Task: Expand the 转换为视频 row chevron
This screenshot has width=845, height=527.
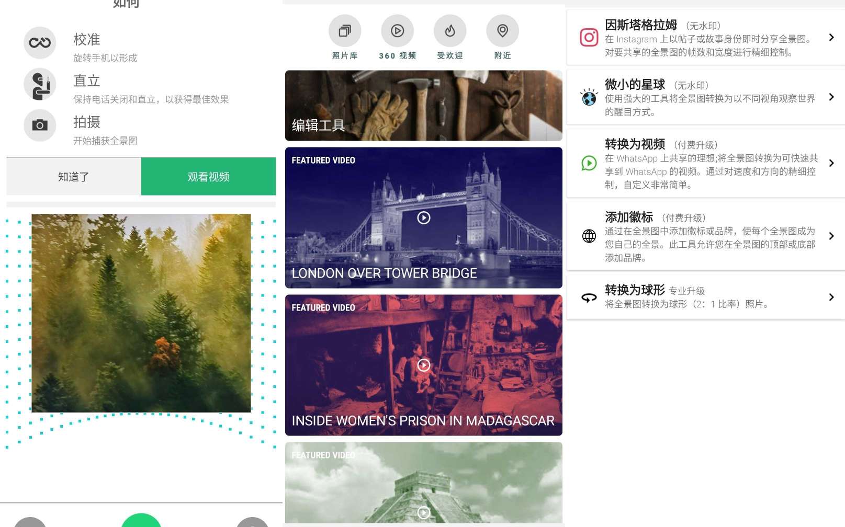Action: pyautogui.click(x=831, y=163)
